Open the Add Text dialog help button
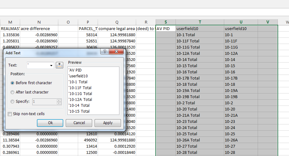The height and width of the screenshot is (156, 289). (105, 51)
